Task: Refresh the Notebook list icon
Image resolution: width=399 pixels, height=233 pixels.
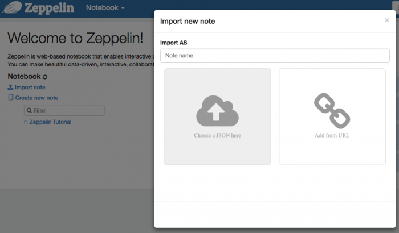Action: coord(45,77)
